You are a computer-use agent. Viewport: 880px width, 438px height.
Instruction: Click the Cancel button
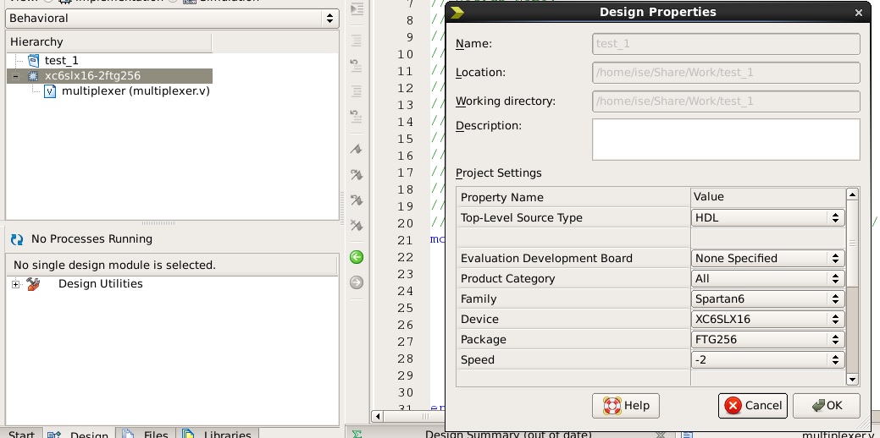tap(753, 406)
